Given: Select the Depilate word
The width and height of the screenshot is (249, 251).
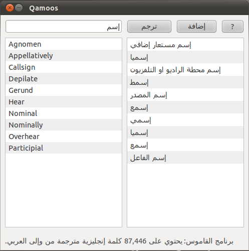Looking at the screenshot, I should (x=64, y=79).
